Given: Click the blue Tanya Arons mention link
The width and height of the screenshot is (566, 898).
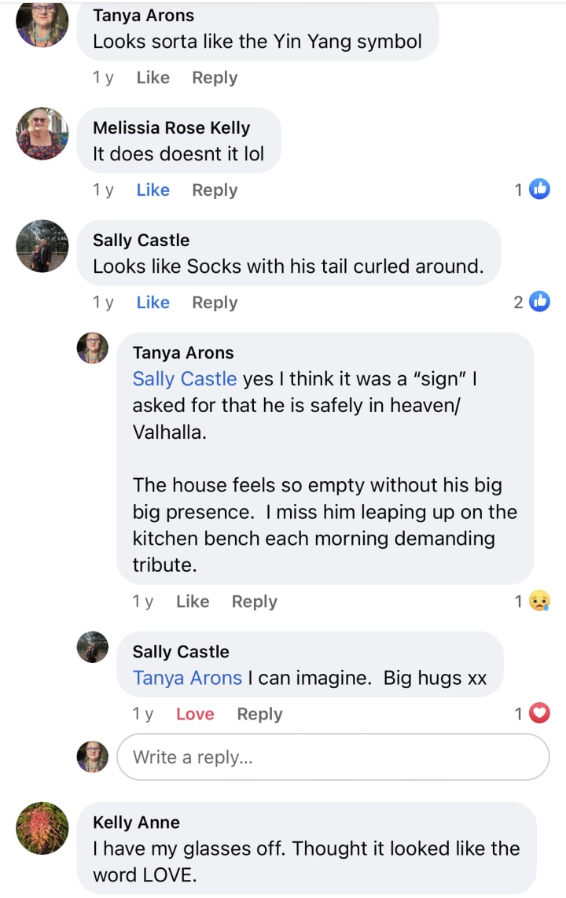Looking at the screenshot, I should click(187, 679).
